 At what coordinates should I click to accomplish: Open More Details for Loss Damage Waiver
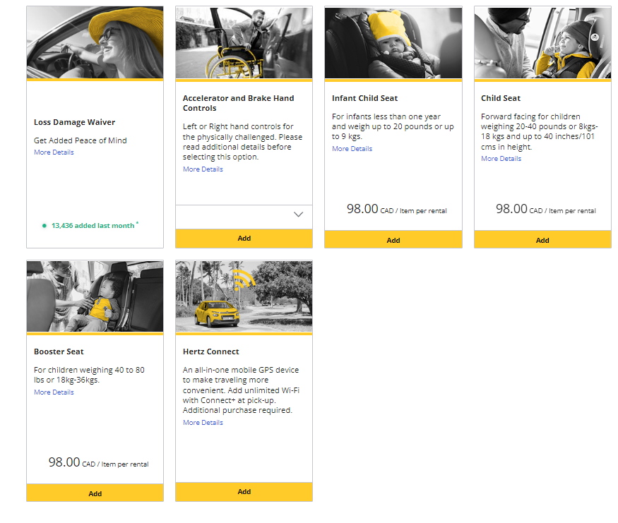(54, 152)
